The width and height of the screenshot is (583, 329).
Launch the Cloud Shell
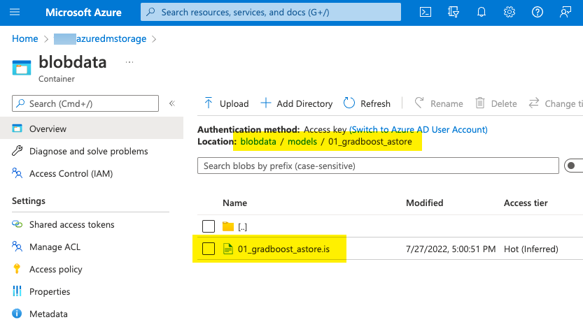pyautogui.click(x=426, y=12)
